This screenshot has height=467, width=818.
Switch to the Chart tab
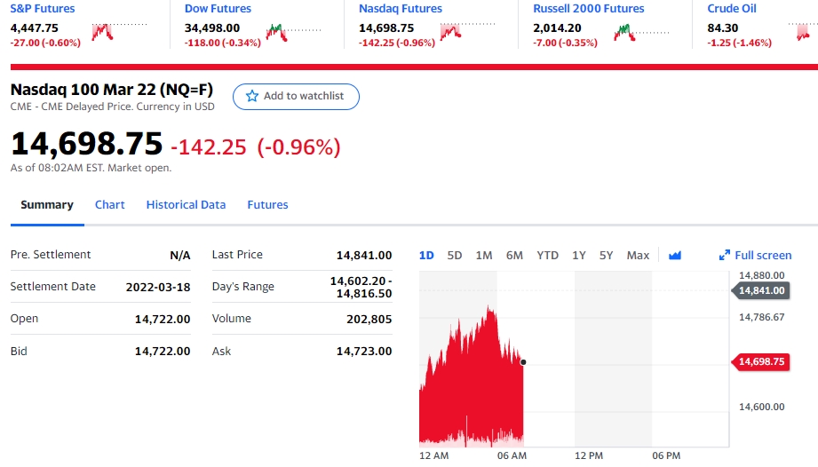click(x=109, y=205)
